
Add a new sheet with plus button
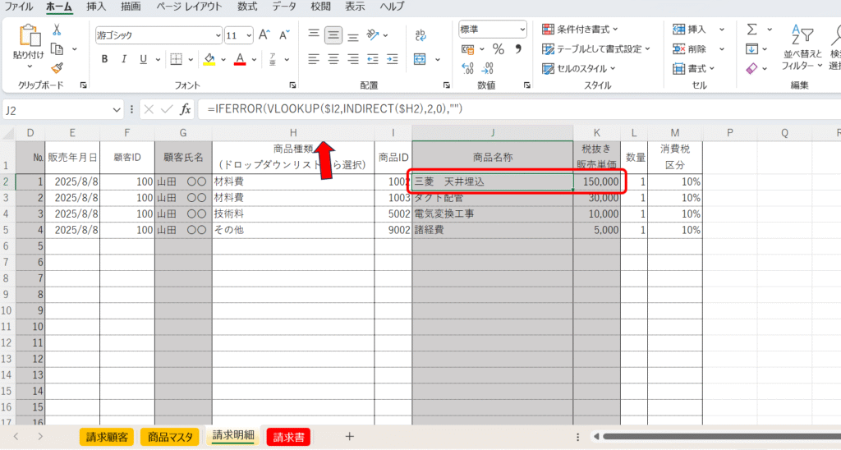pos(349,437)
